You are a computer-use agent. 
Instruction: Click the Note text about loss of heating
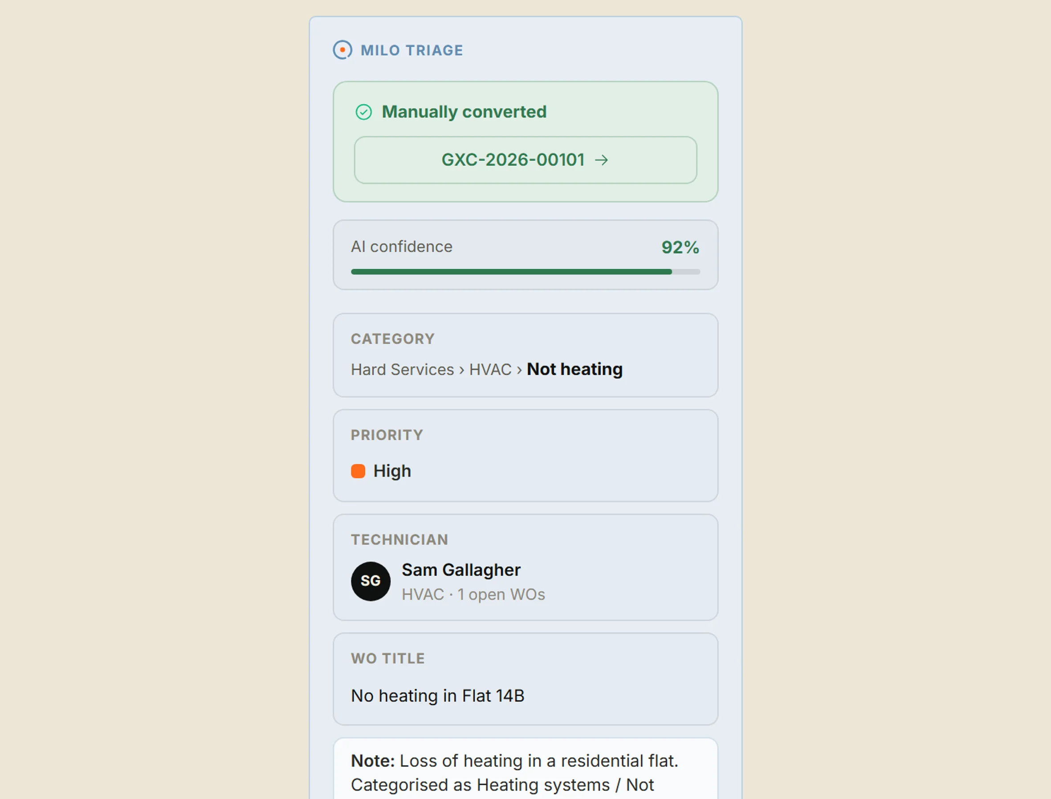click(514, 773)
